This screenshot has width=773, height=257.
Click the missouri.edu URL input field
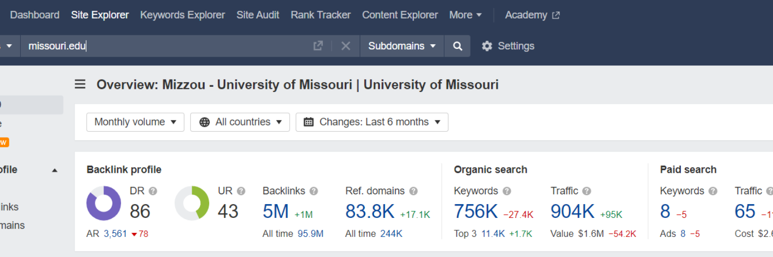coord(165,46)
